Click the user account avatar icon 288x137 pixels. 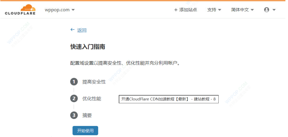coord(267,10)
